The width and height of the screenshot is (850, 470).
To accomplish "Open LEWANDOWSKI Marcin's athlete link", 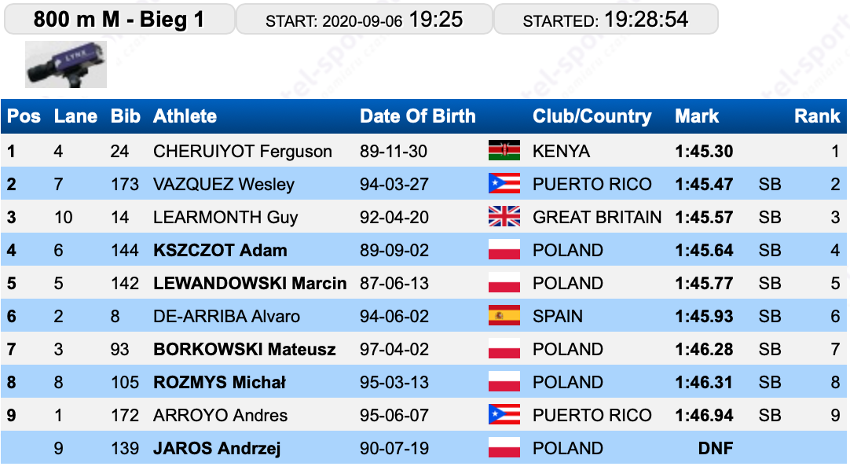I will click(250, 284).
